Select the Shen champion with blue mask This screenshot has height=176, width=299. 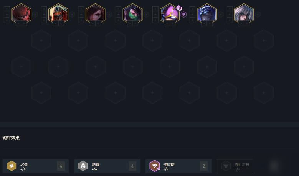coord(207,13)
